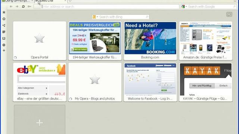Open the Widgets gear panel icon
Viewport: 239px width, 134px height.
click(4, 19)
